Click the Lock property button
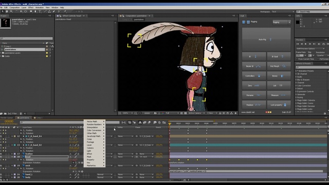 pos(279,105)
